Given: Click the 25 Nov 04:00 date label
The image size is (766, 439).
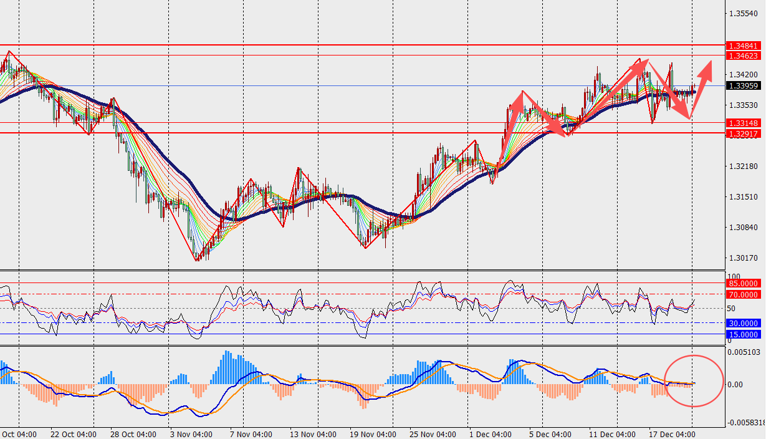Looking at the screenshot, I should coord(432,434).
